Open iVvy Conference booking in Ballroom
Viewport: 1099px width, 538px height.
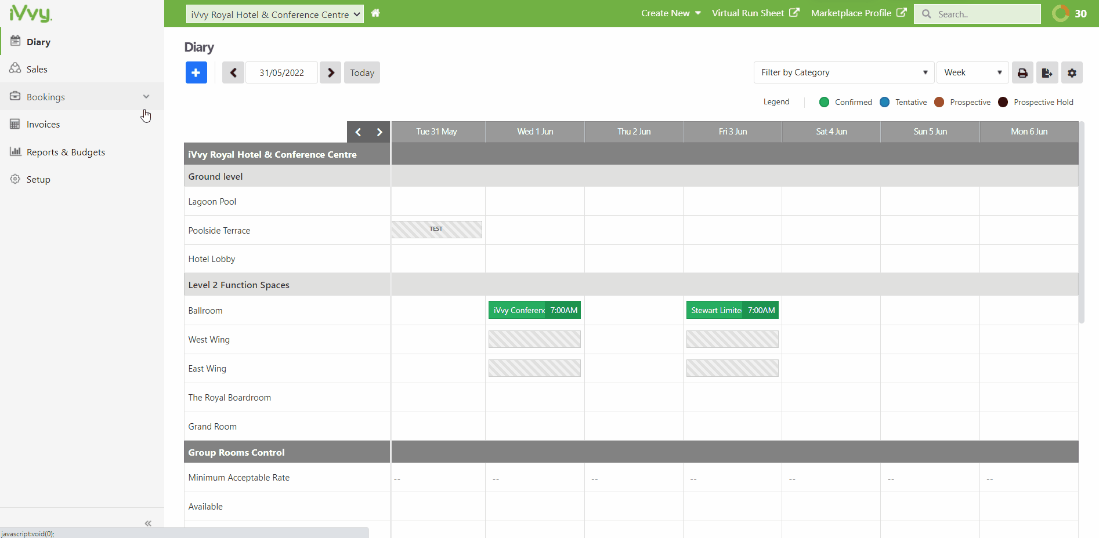(534, 310)
